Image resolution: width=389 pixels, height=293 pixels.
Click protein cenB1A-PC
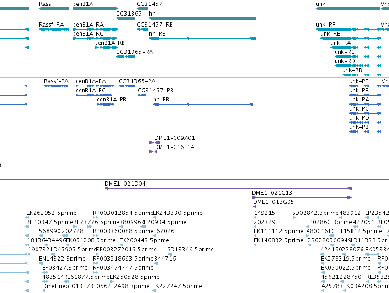point(94,95)
